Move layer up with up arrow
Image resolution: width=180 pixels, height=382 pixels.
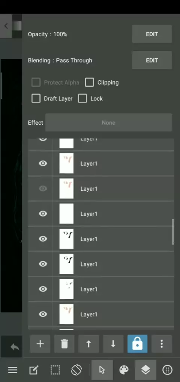(89, 344)
